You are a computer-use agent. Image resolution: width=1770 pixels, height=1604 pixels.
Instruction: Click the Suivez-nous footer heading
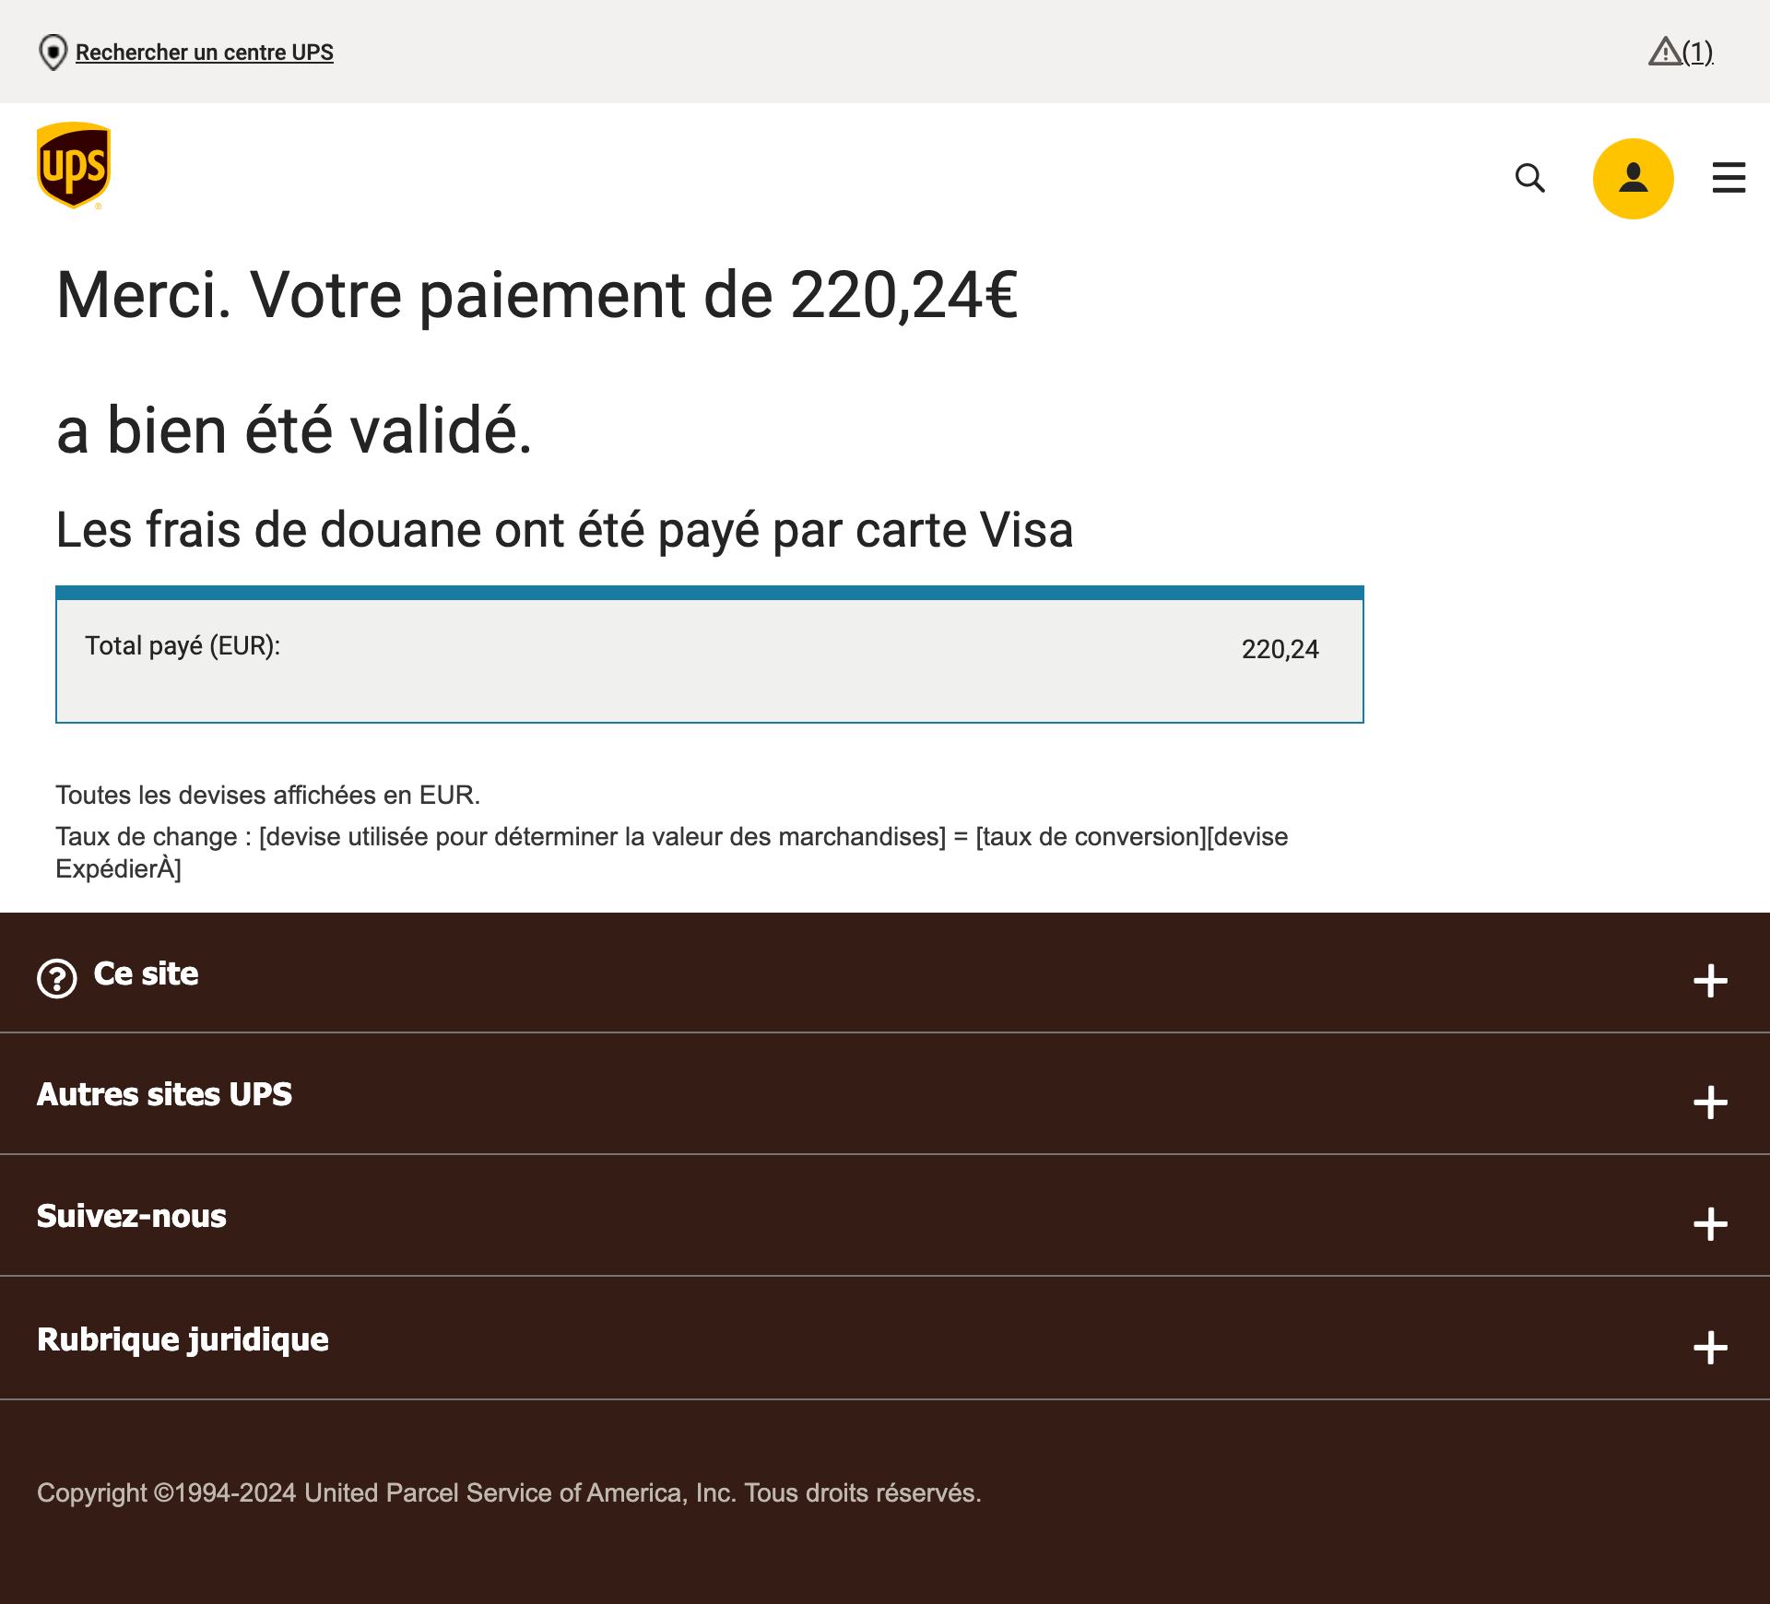pyautogui.click(x=132, y=1216)
